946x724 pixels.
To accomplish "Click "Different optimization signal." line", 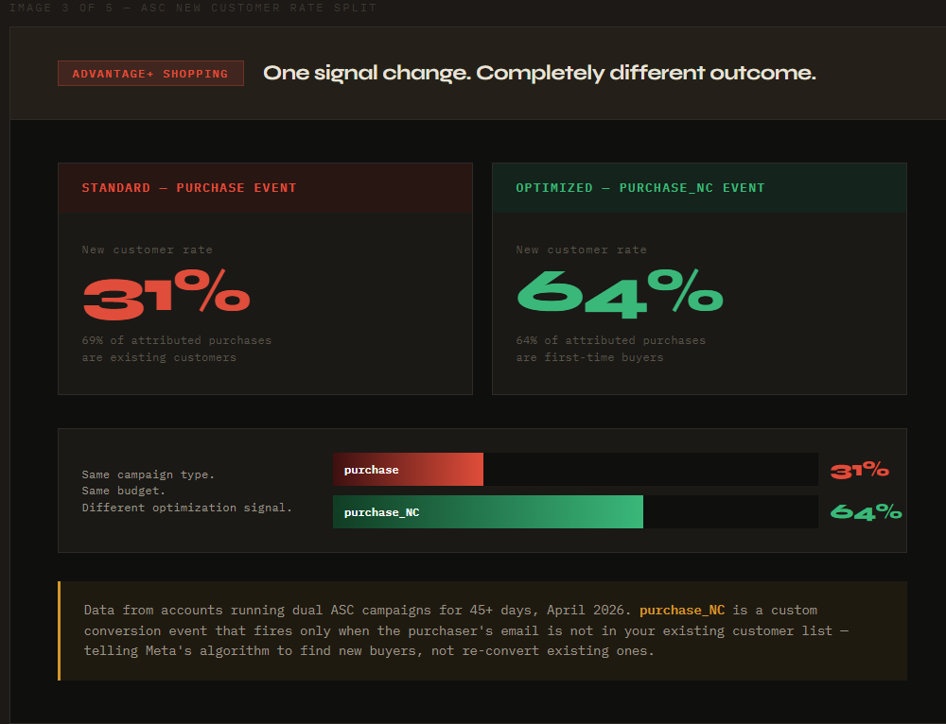I will 187,508.
